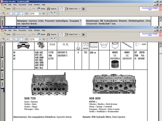The height and width of the screenshot is (121, 162).
Task: Click Save a Copy in front window
Action: 19,35
